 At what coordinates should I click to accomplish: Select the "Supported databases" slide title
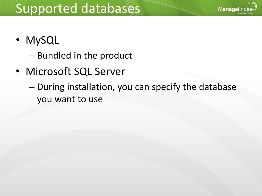coord(78,8)
